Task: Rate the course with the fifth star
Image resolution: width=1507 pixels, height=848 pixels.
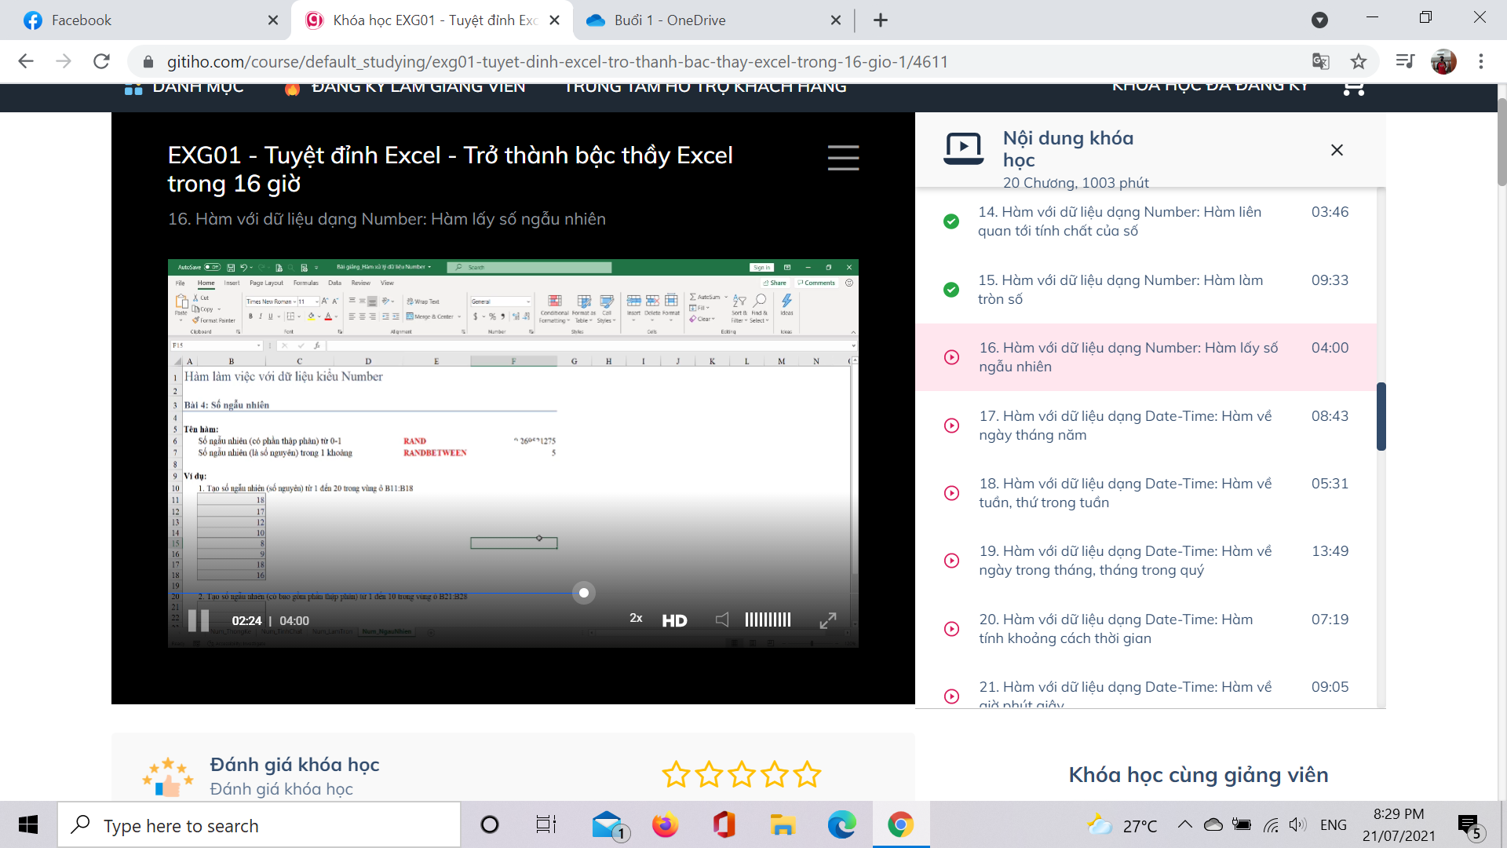Action: (x=807, y=774)
